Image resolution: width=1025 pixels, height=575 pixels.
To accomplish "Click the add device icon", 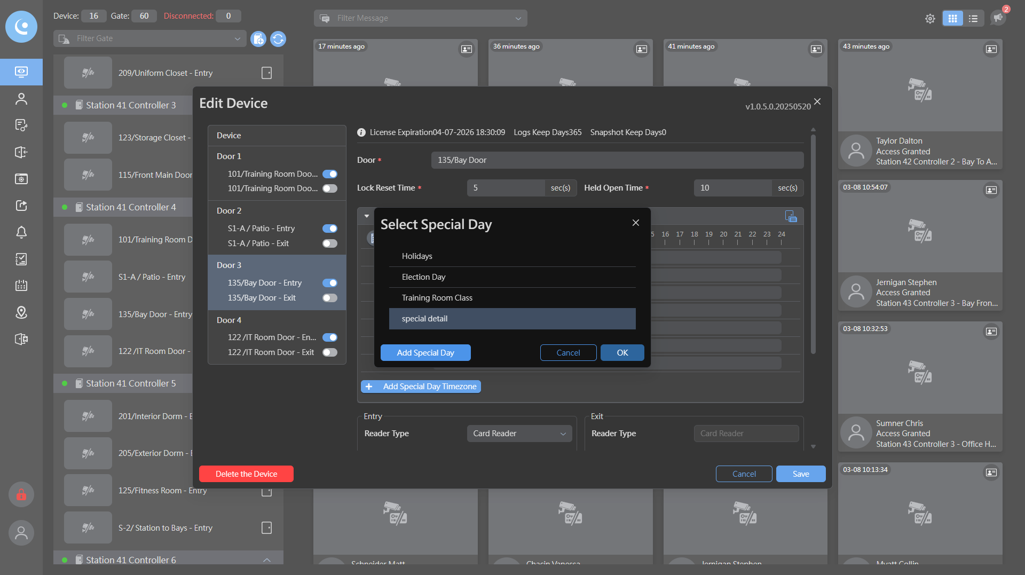I will pos(258,39).
